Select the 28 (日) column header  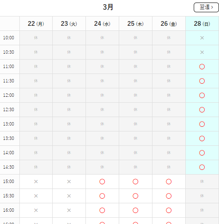[202, 24]
